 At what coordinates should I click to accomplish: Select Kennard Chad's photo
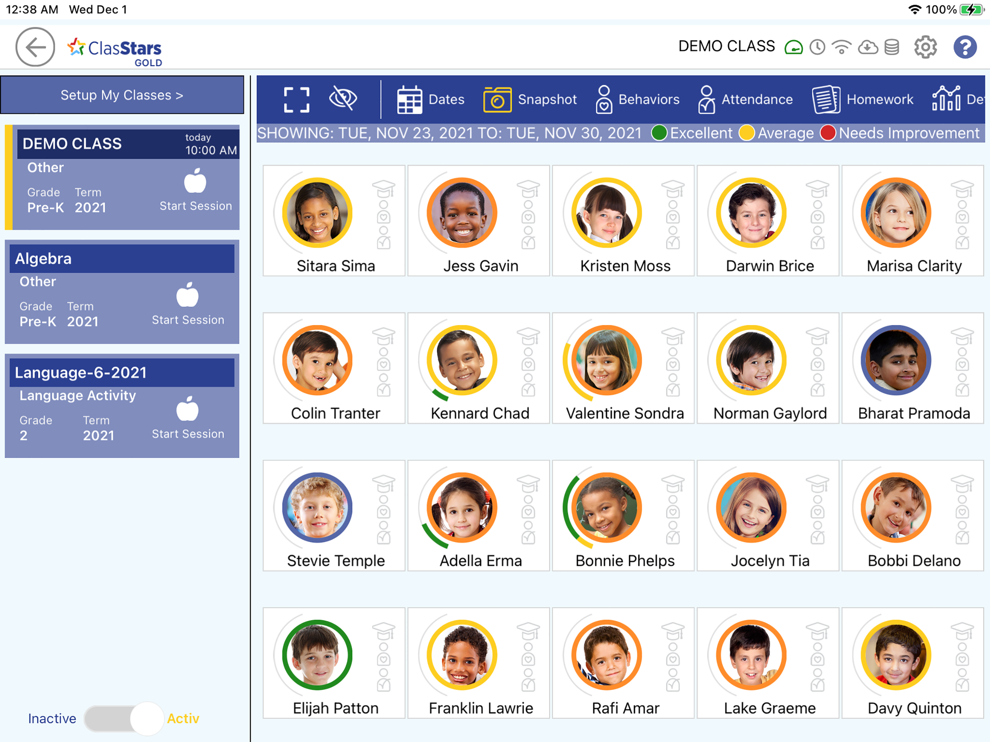tap(462, 360)
